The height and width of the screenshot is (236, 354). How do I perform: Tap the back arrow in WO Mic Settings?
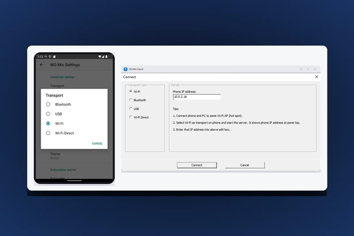(x=41, y=65)
